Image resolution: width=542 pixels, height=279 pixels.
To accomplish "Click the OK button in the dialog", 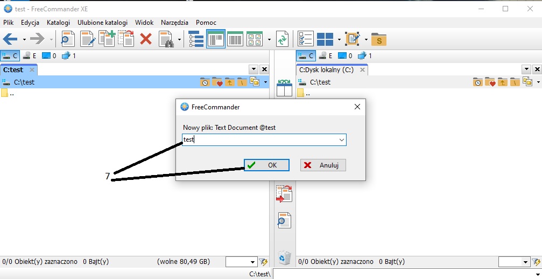I will click(266, 165).
